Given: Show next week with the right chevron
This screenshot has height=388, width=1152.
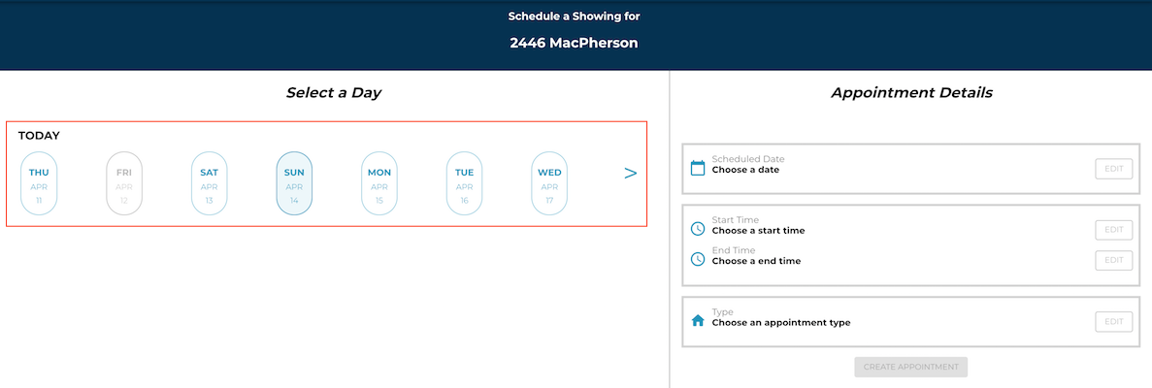Looking at the screenshot, I should point(630,174).
